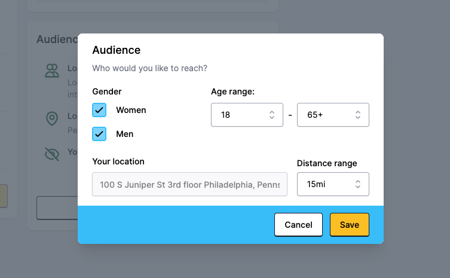Click the Age range label
Screen dimensions: 450x278
(x=233, y=91)
